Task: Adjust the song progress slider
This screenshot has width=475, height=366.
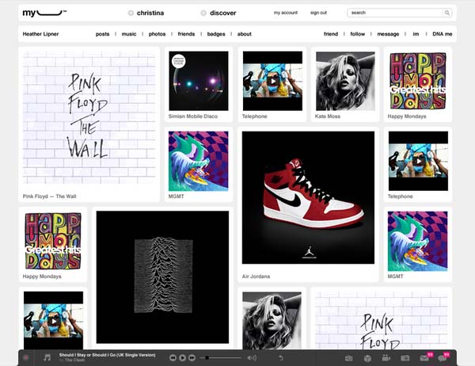Action: (x=220, y=358)
